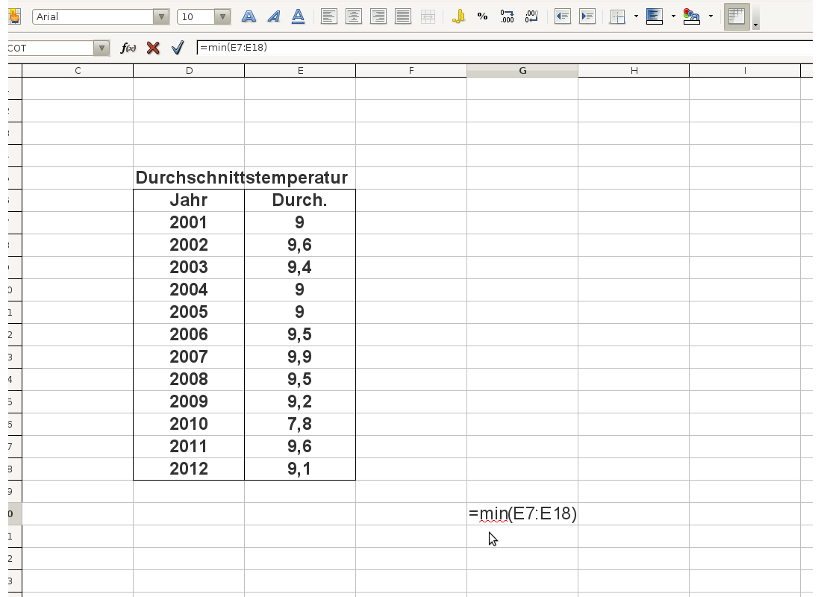Viewport: 821px width, 597px height.
Task: Open the Arial font name dropdown
Action: 160,16
